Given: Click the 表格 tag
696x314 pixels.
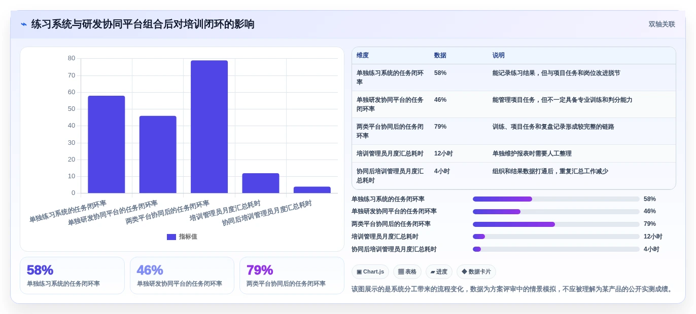Looking at the screenshot, I should tap(407, 271).
